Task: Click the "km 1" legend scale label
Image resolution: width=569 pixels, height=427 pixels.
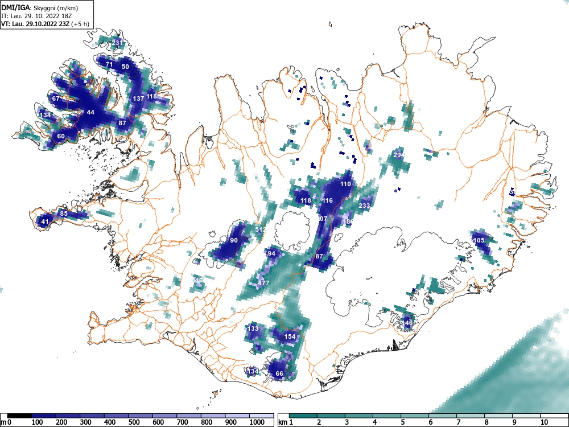Action: 286,422
